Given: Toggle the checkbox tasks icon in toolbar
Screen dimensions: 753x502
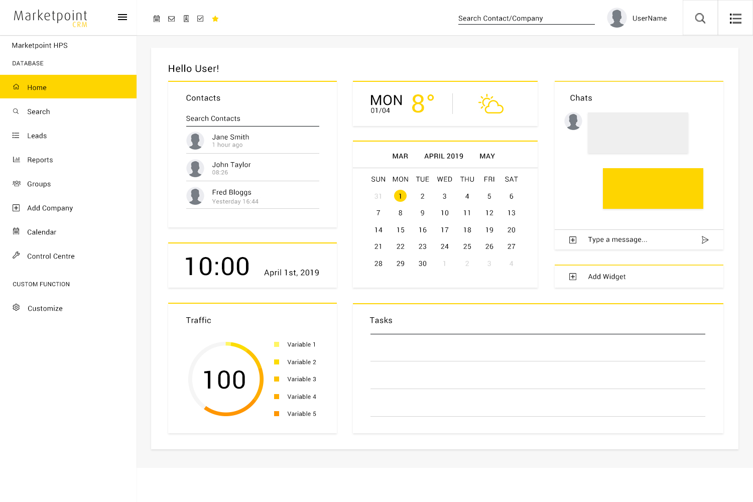Looking at the screenshot, I should tap(200, 19).
